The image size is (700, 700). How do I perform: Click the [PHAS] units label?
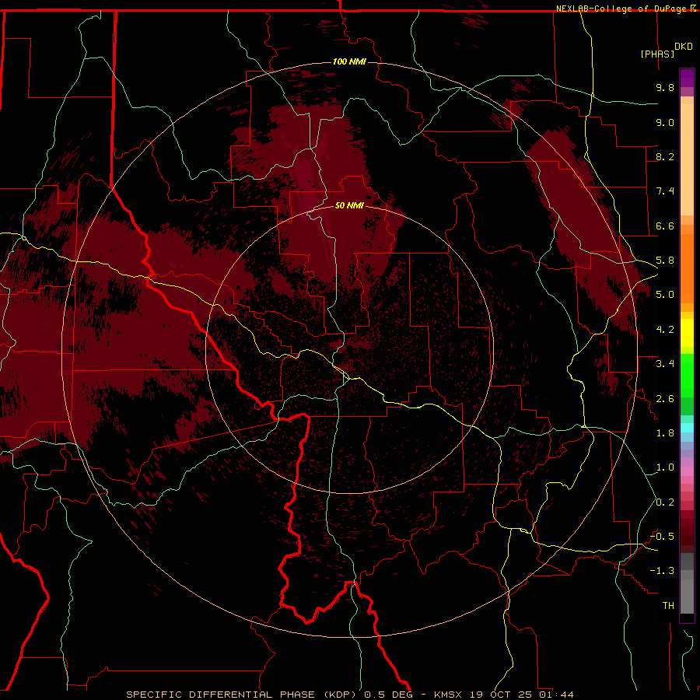[x=657, y=54]
